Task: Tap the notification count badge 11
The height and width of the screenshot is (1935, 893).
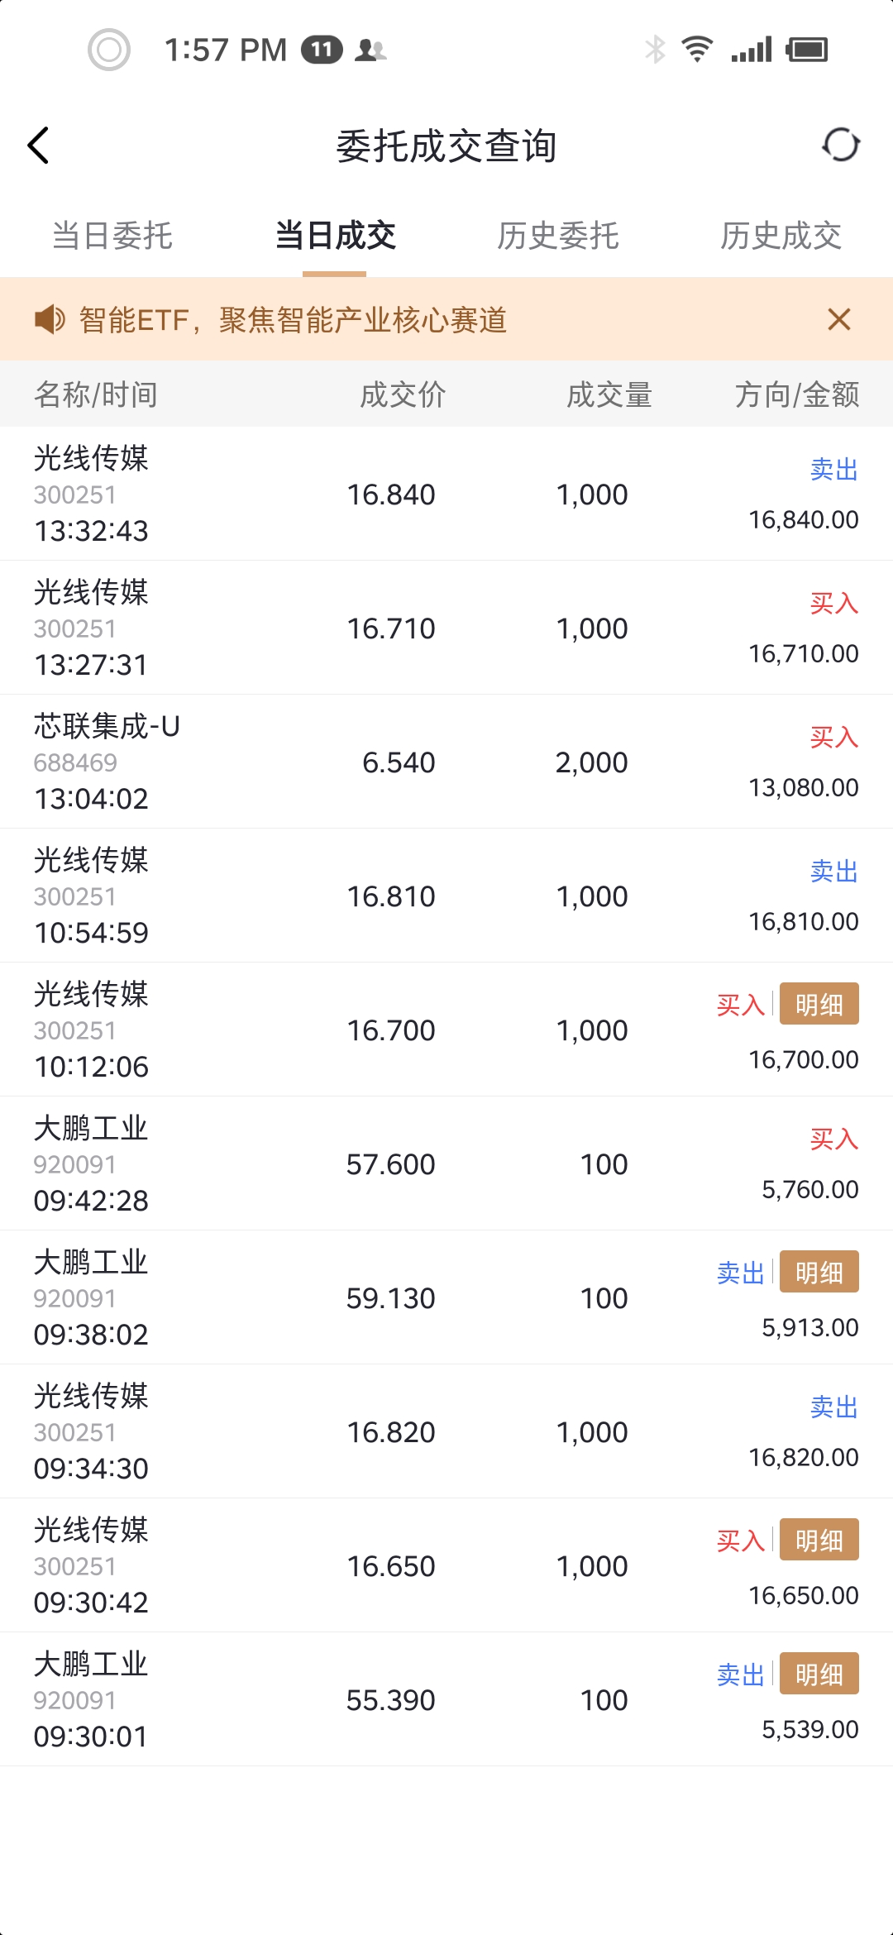Action: coord(322,50)
